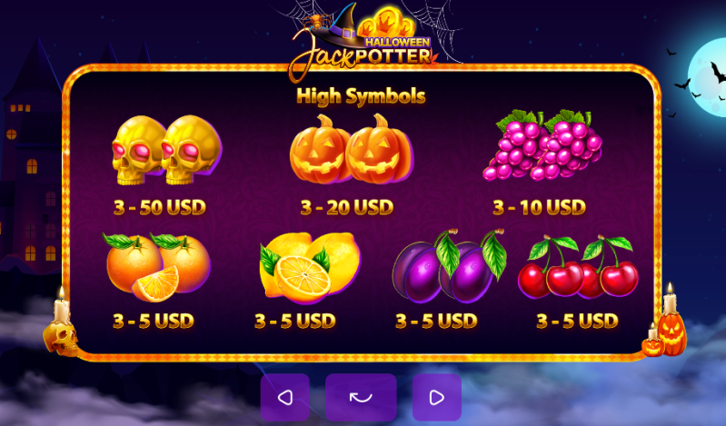Viewport: 726px width, 426px height.
Task: Select the pink grapes symbol
Action: point(542,145)
